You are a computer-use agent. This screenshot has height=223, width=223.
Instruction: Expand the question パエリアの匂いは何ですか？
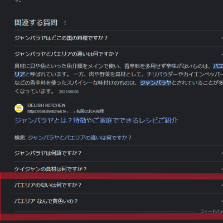[119, 185]
